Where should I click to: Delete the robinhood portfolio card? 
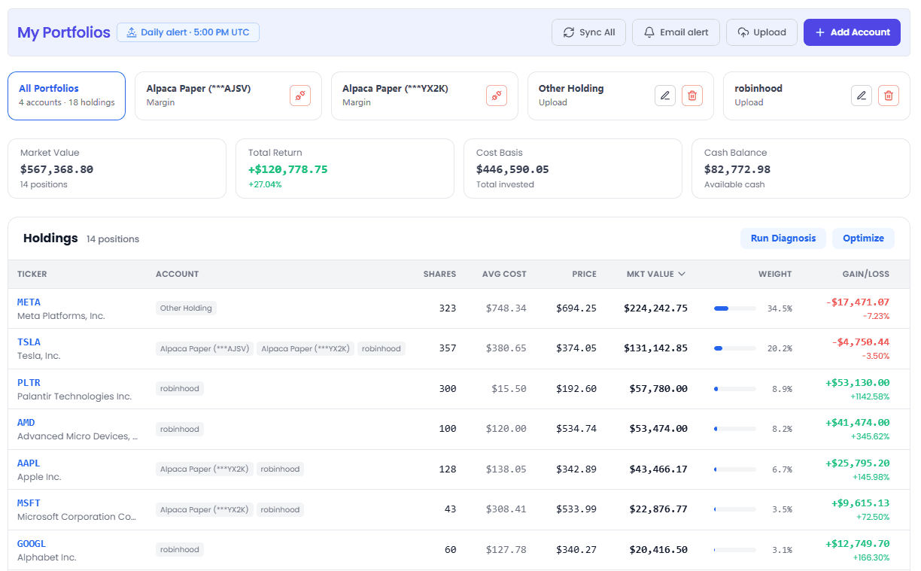pos(889,96)
